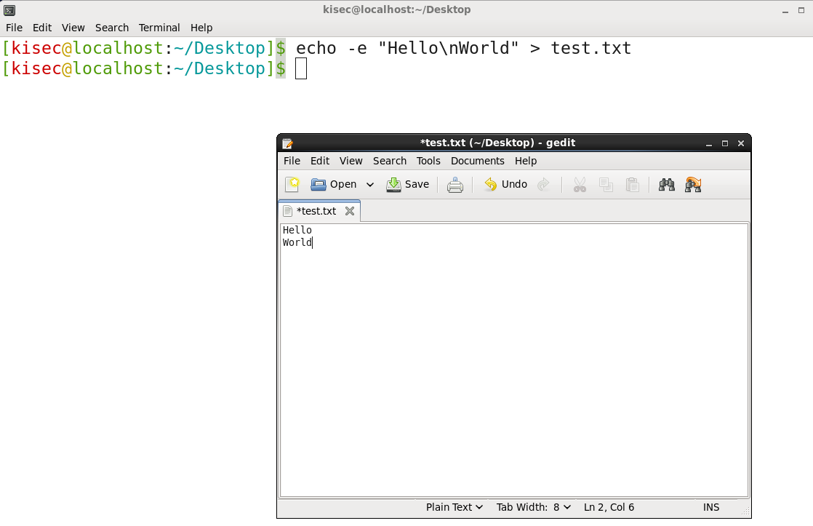Click the gedit window title icon
813x526 pixels.
coord(287,143)
